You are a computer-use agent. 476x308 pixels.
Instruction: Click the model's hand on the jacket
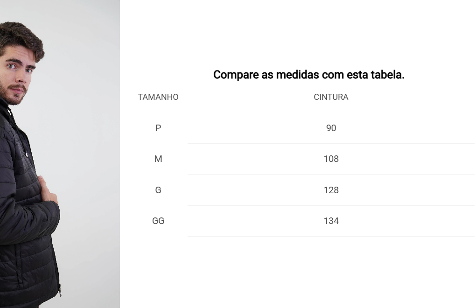click(x=48, y=190)
